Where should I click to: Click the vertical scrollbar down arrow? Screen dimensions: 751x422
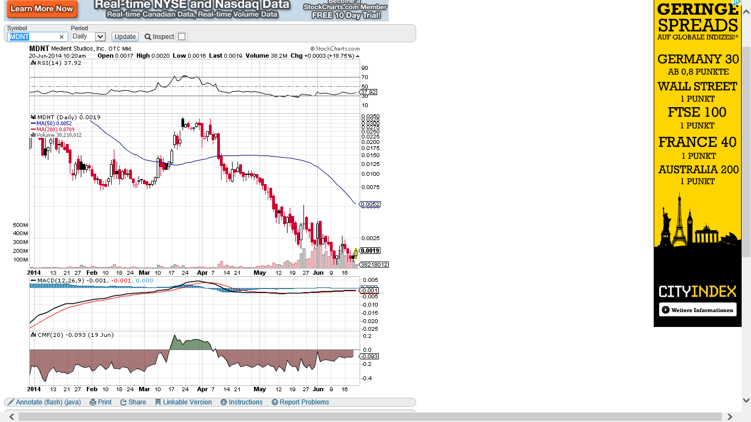(746, 401)
